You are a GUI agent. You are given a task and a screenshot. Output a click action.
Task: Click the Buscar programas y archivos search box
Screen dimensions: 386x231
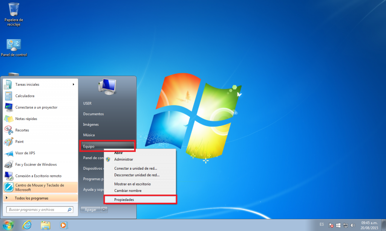[x=40, y=210]
